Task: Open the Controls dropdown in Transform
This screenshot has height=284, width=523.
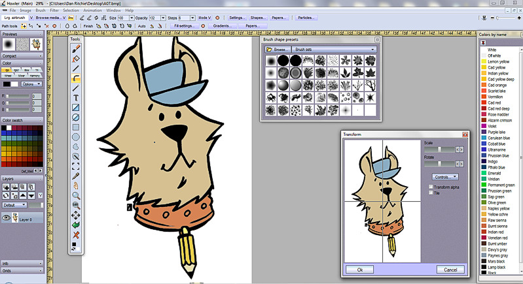Action: point(445,177)
